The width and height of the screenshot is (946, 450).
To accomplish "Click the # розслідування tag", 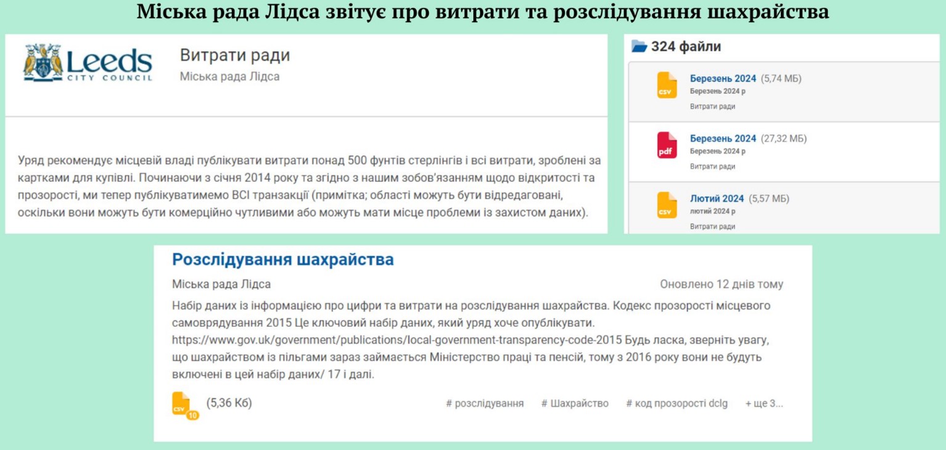I will pyautogui.click(x=485, y=403).
